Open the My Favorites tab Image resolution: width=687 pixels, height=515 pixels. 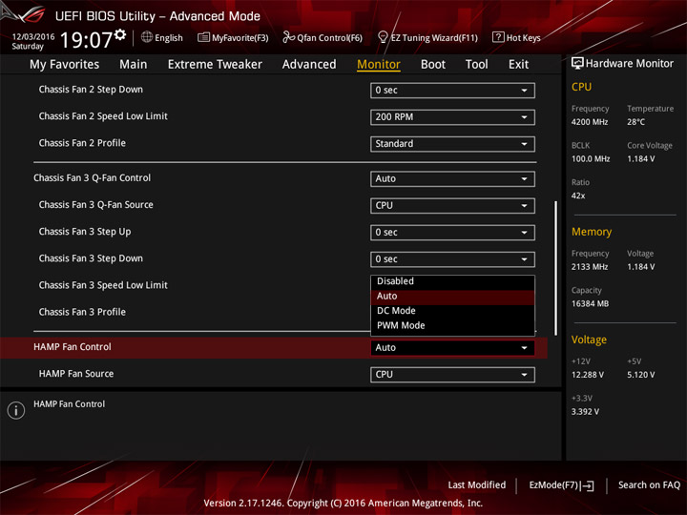click(65, 65)
